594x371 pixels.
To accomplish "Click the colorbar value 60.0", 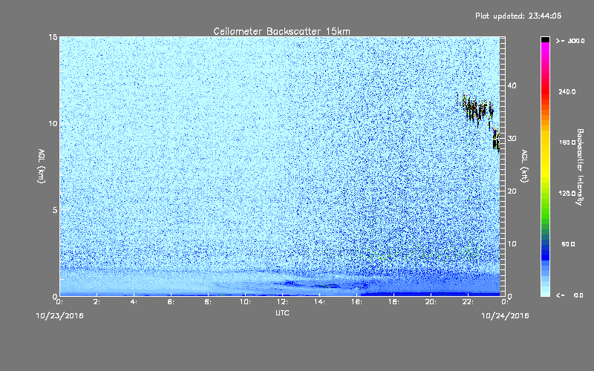I will (x=568, y=244).
